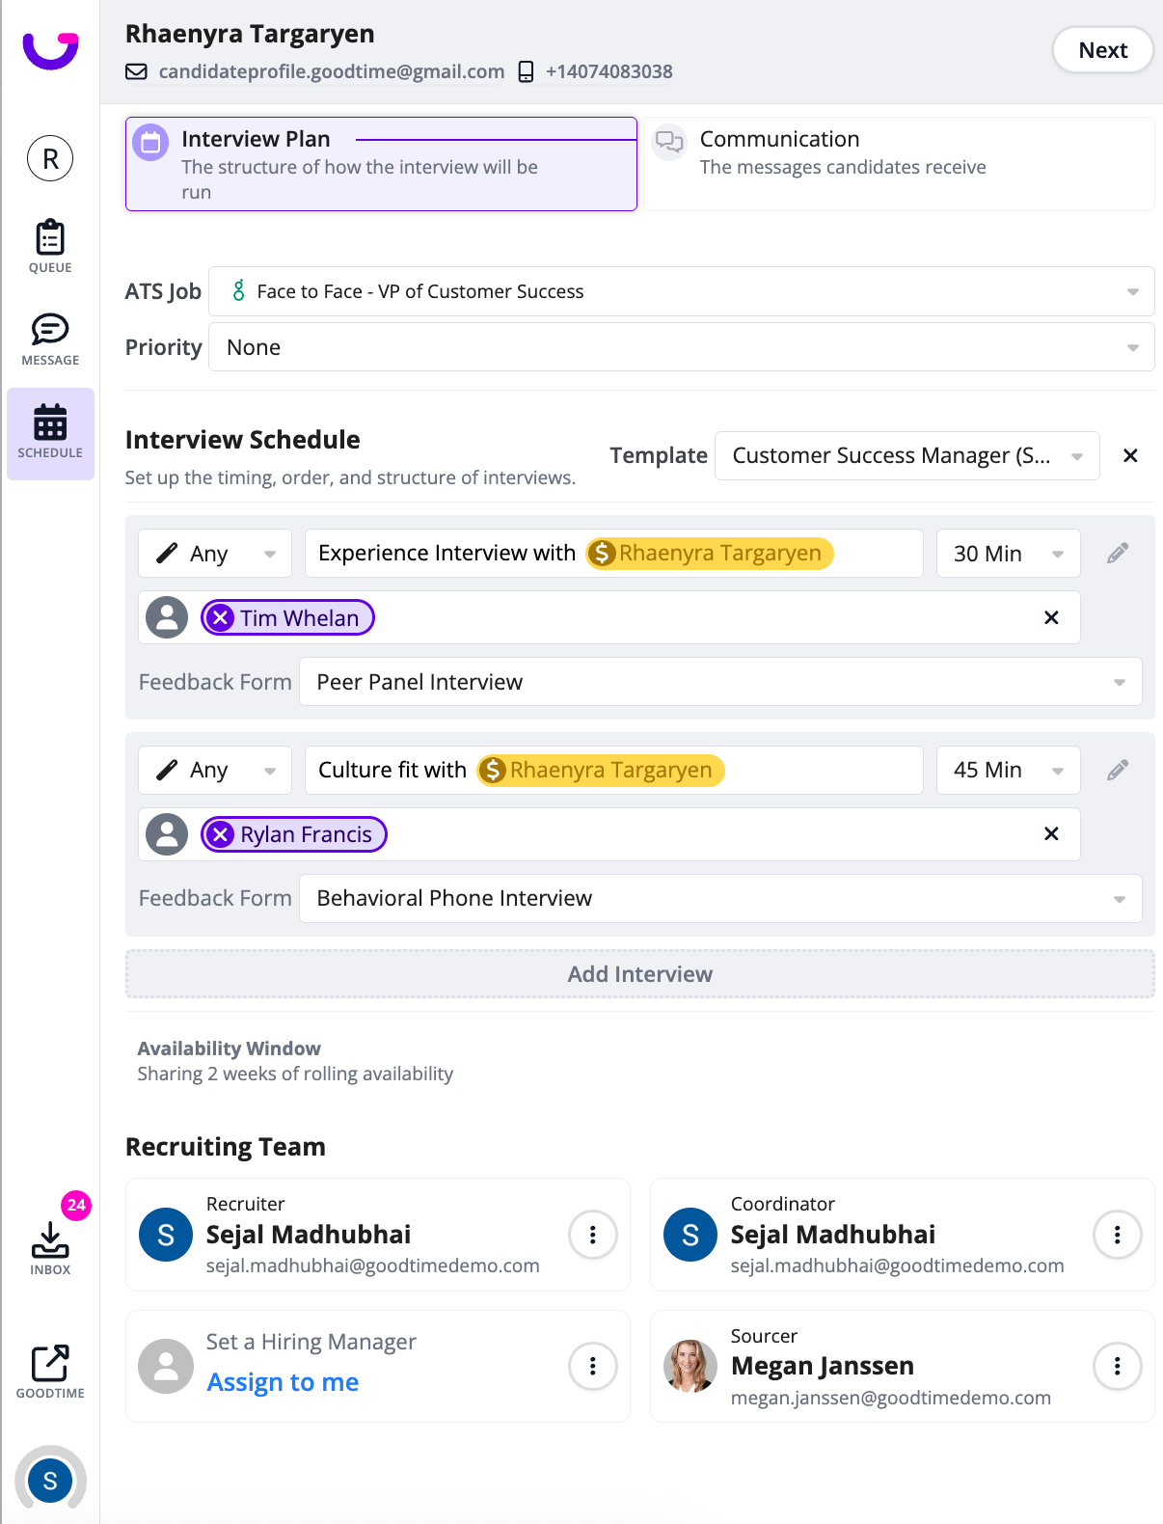This screenshot has height=1524, width=1163.
Task: Remove Rylan Francis from interviewers
Action: (221, 834)
